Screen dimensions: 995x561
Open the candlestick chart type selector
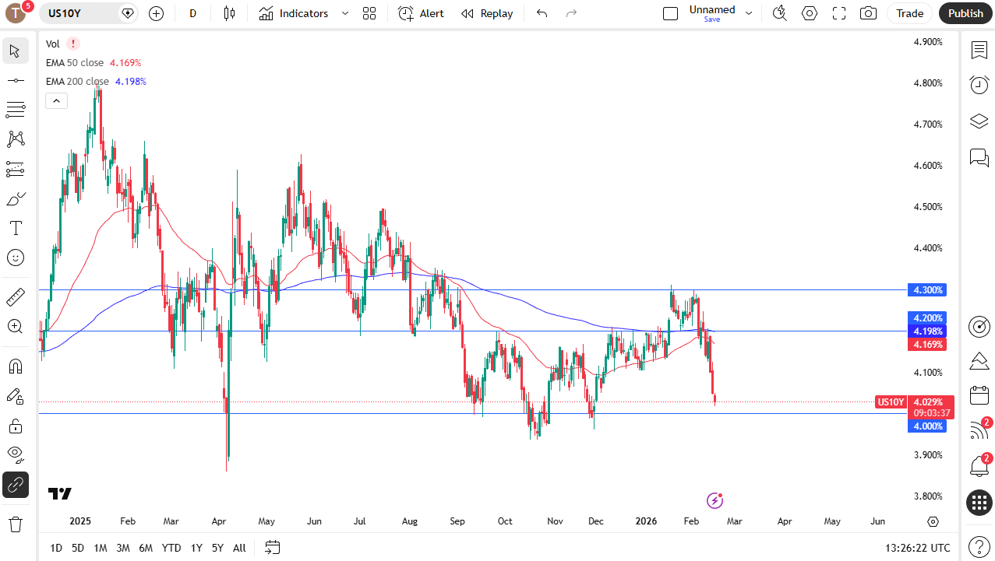pos(229,13)
